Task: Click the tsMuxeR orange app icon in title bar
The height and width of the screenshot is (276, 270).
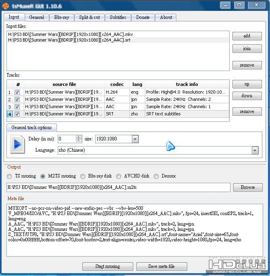Action: [x=6, y=6]
